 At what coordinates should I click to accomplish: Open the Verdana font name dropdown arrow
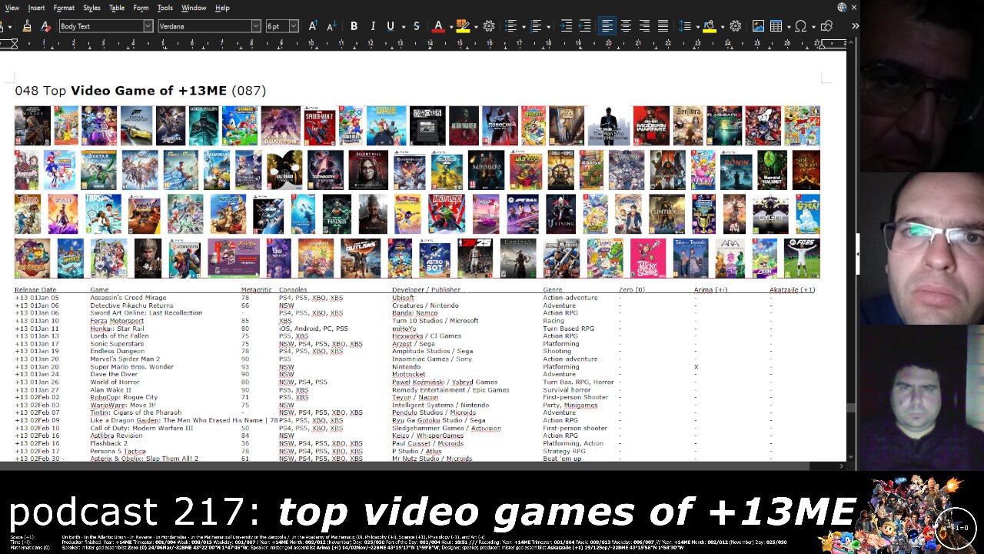click(256, 26)
